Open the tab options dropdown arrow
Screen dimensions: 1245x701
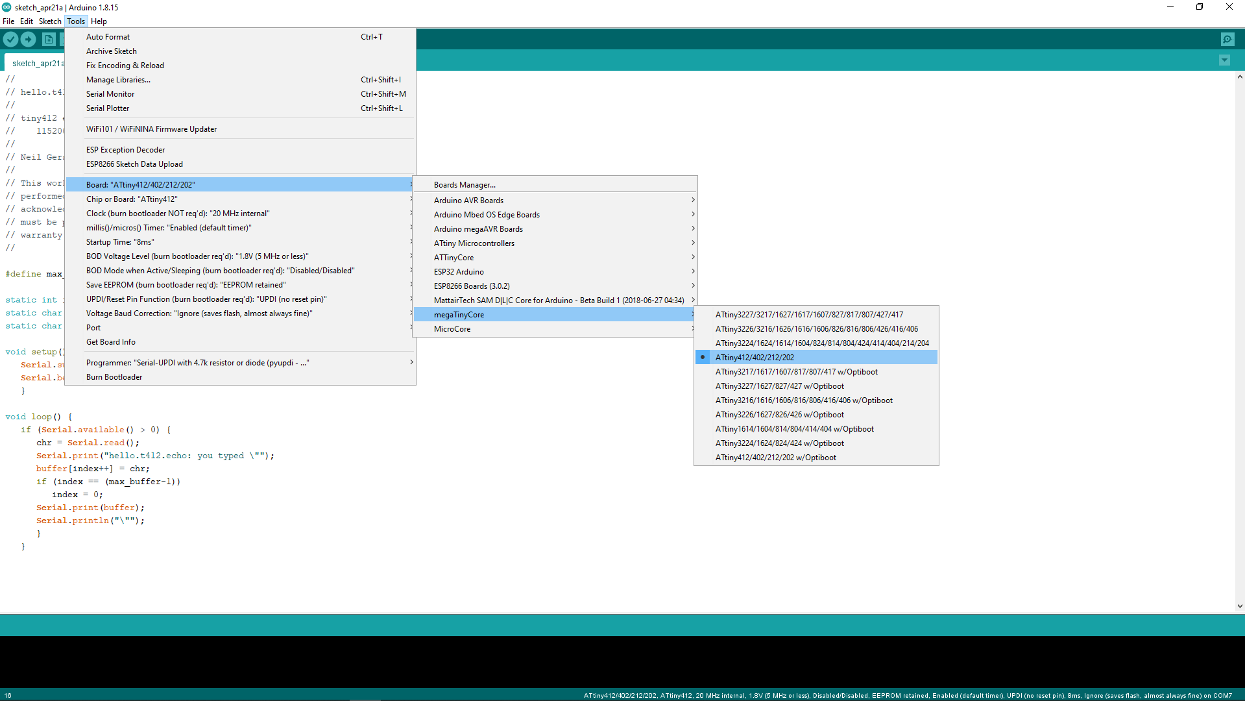tap(1224, 60)
